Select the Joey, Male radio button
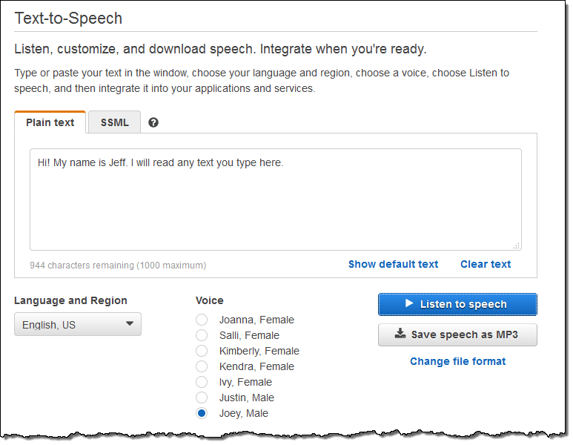Image resolution: width=573 pixels, height=445 pixels. [202, 413]
